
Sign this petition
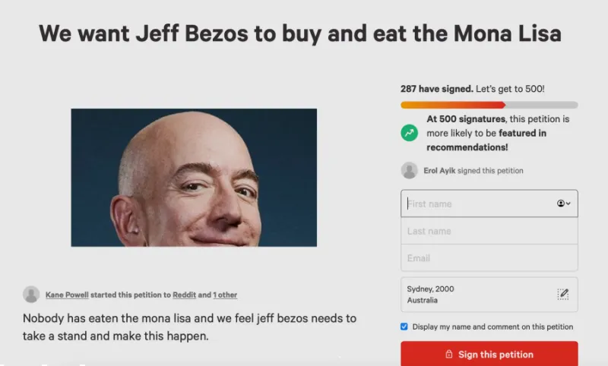[489, 354]
